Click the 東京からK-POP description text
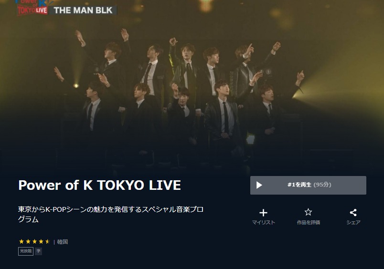This screenshot has width=384, height=269. tap(111, 214)
